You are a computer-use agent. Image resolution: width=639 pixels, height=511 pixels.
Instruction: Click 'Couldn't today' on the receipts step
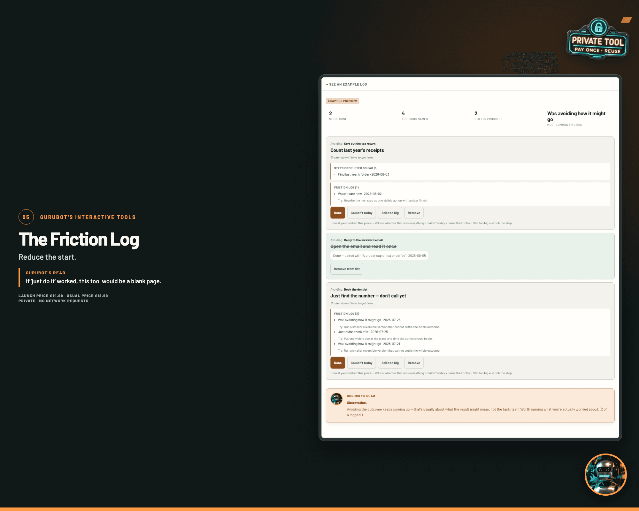click(x=361, y=213)
